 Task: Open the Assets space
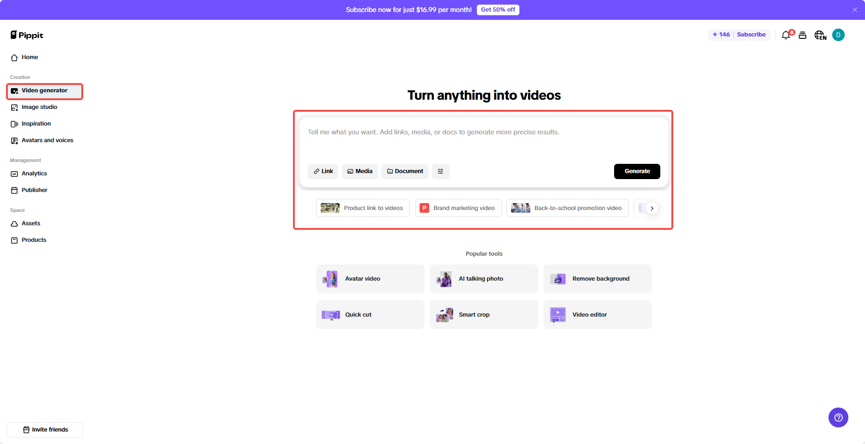[x=30, y=223]
